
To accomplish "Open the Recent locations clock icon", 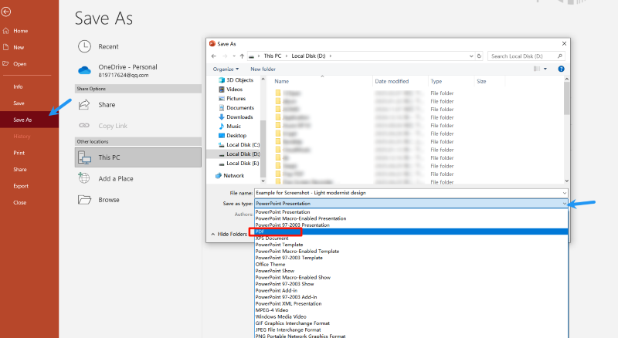I will [84, 46].
